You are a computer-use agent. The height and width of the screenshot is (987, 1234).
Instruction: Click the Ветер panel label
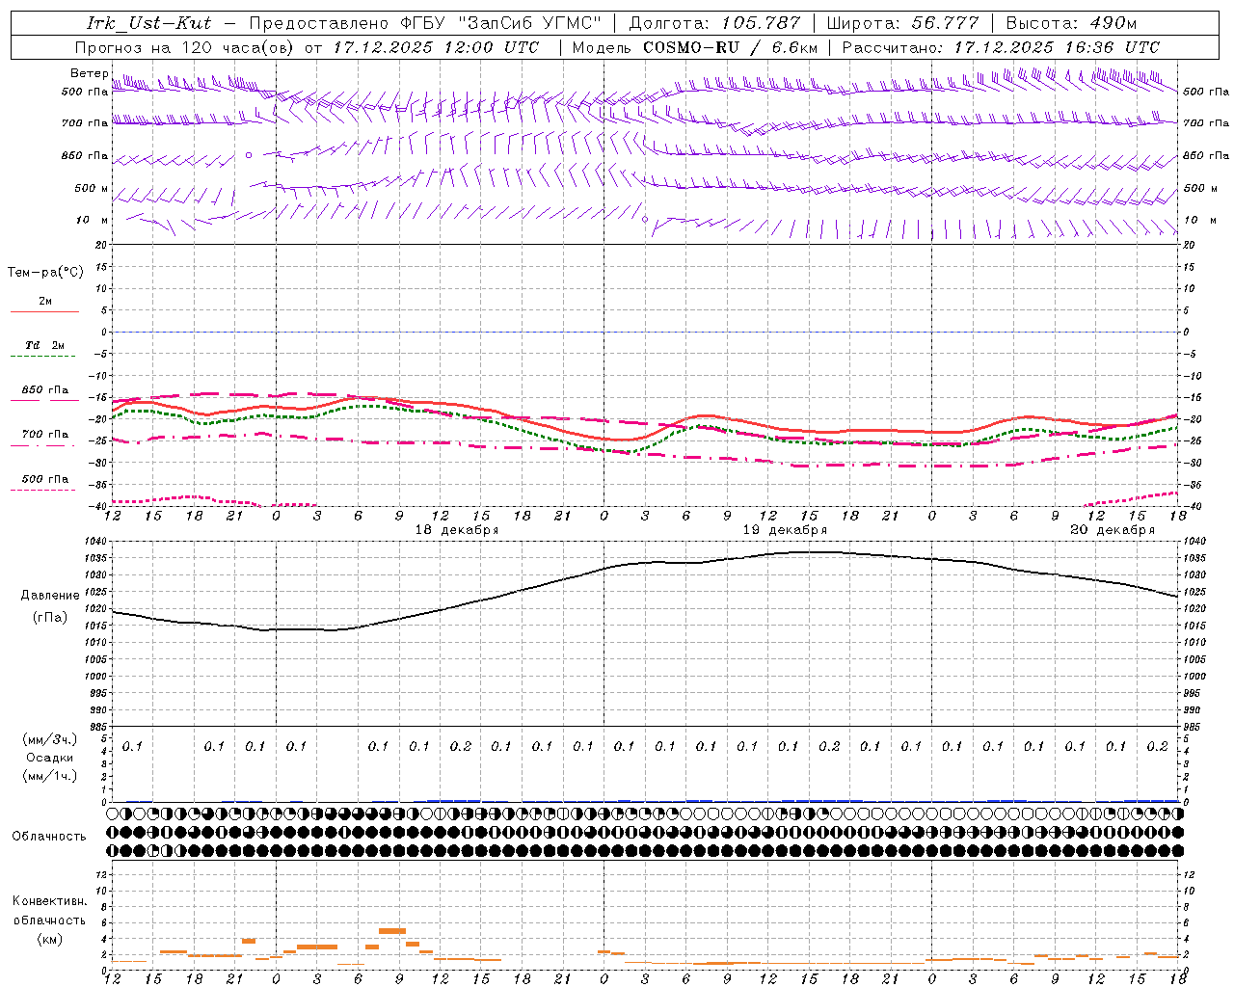pyautogui.click(x=90, y=73)
